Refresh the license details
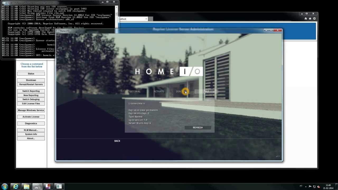 coord(198,128)
